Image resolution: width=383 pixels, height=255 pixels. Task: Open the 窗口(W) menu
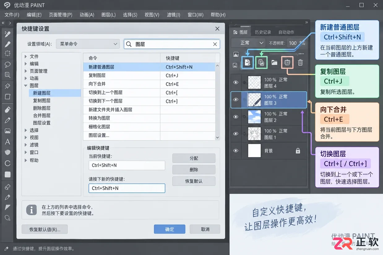[x=196, y=15]
